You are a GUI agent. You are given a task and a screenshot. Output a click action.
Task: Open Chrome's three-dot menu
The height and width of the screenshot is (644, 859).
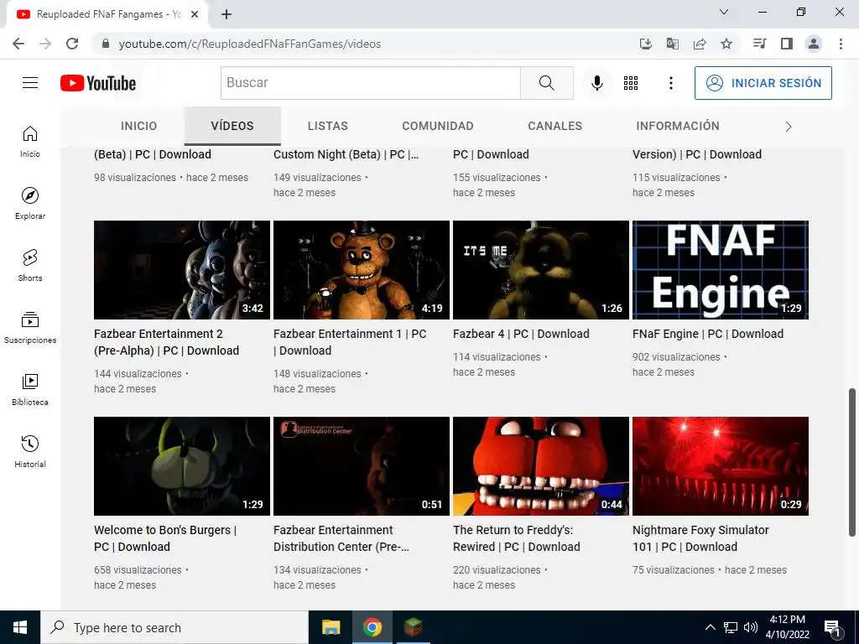click(x=841, y=44)
